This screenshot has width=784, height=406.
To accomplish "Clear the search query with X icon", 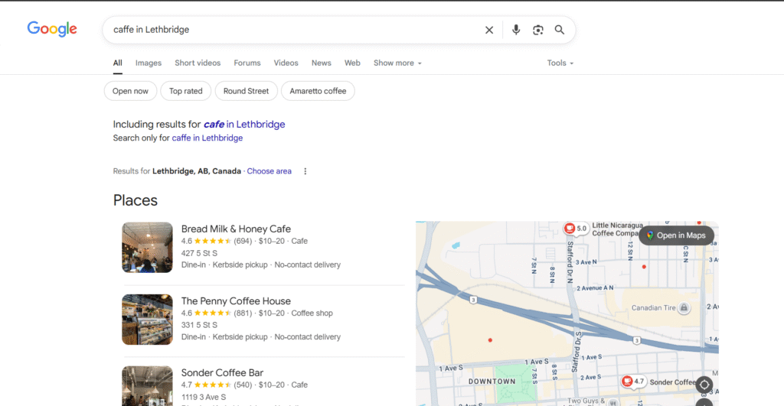I will pos(489,30).
